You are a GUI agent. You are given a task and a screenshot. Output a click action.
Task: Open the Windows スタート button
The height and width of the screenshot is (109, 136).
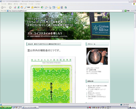(6, 108)
